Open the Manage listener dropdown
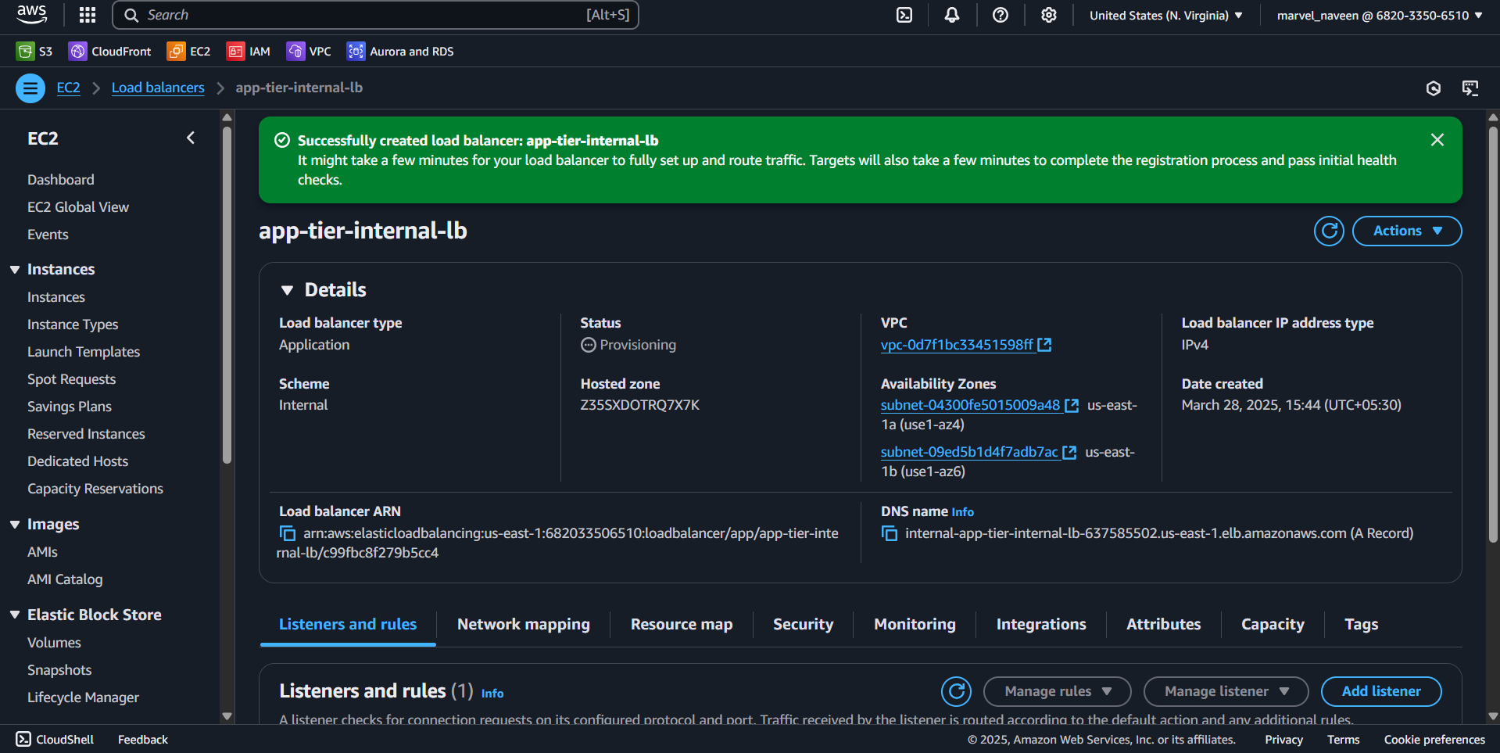 (1226, 691)
